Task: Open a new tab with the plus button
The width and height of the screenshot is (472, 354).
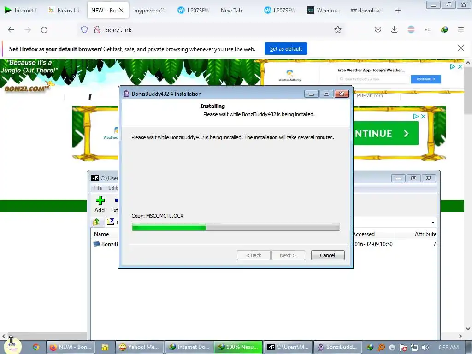Action: tap(398, 11)
